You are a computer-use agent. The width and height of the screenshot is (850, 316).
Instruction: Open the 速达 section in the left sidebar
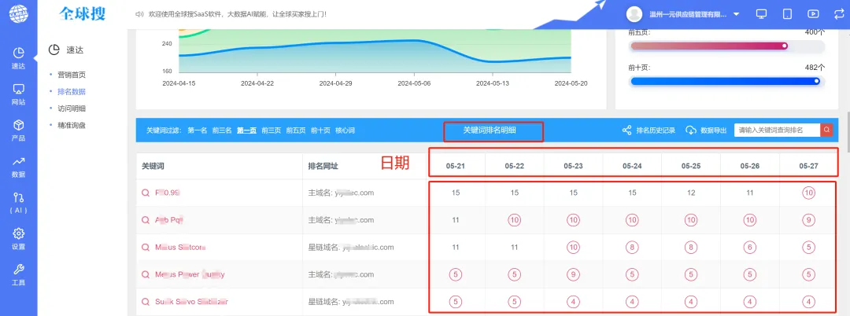pos(18,58)
